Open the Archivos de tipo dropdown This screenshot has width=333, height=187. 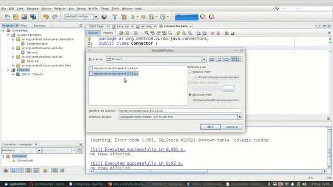point(240,117)
